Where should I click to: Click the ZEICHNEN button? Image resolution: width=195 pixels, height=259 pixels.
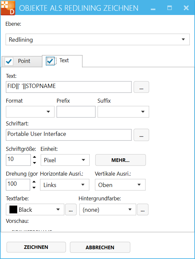(x=36, y=247)
